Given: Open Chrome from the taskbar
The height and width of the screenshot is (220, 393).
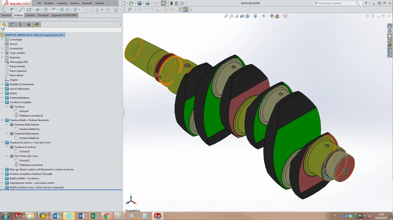Looking at the screenshot, I should [x=107, y=216].
